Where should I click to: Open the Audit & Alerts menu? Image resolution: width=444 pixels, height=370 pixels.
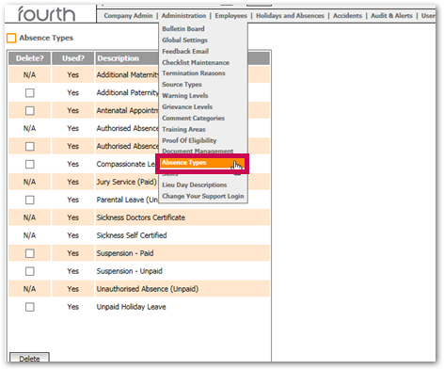(x=391, y=16)
